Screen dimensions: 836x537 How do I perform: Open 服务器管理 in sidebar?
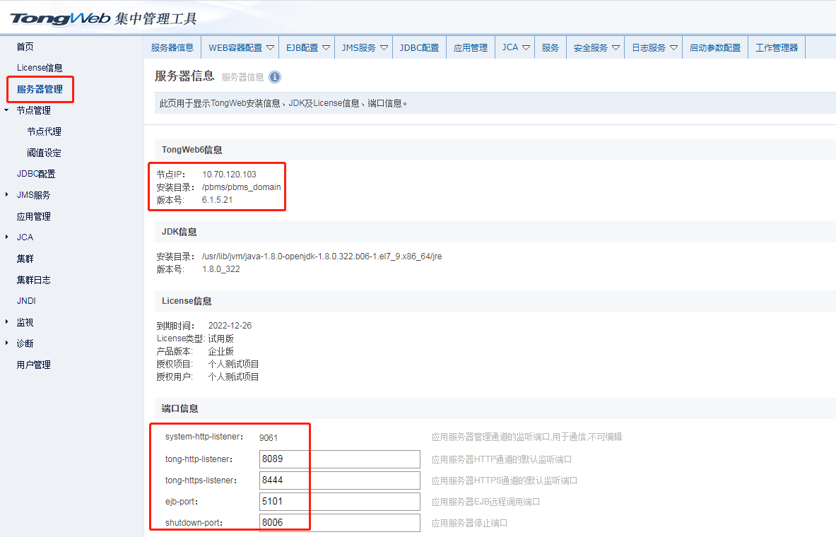[x=40, y=89]
